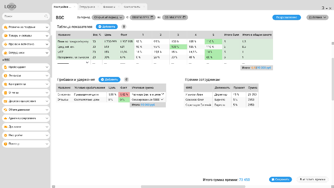The image size is (334, 188).
Task: Click the green 0 % fact cell in Отзывы row
Action: (124, 99)
